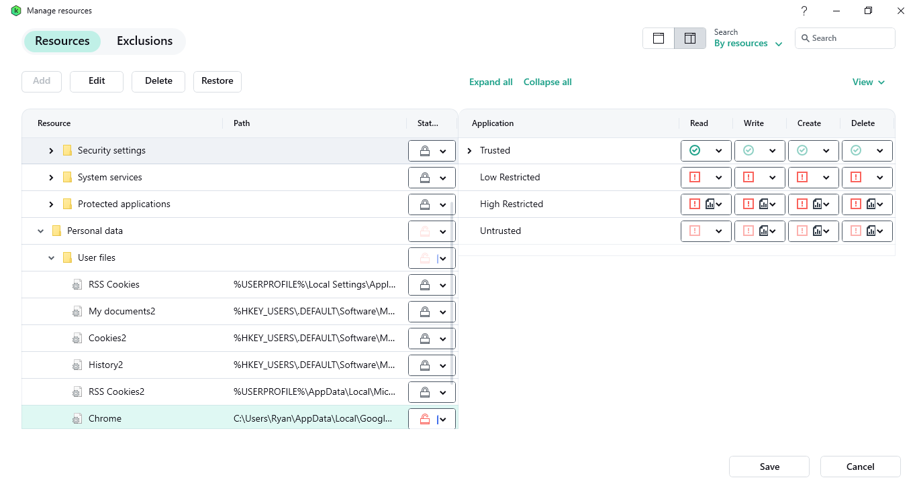This screenshot has height=488, width=917.
Task: Toggle Write permission for Trusted group
Action: (759, 151)
